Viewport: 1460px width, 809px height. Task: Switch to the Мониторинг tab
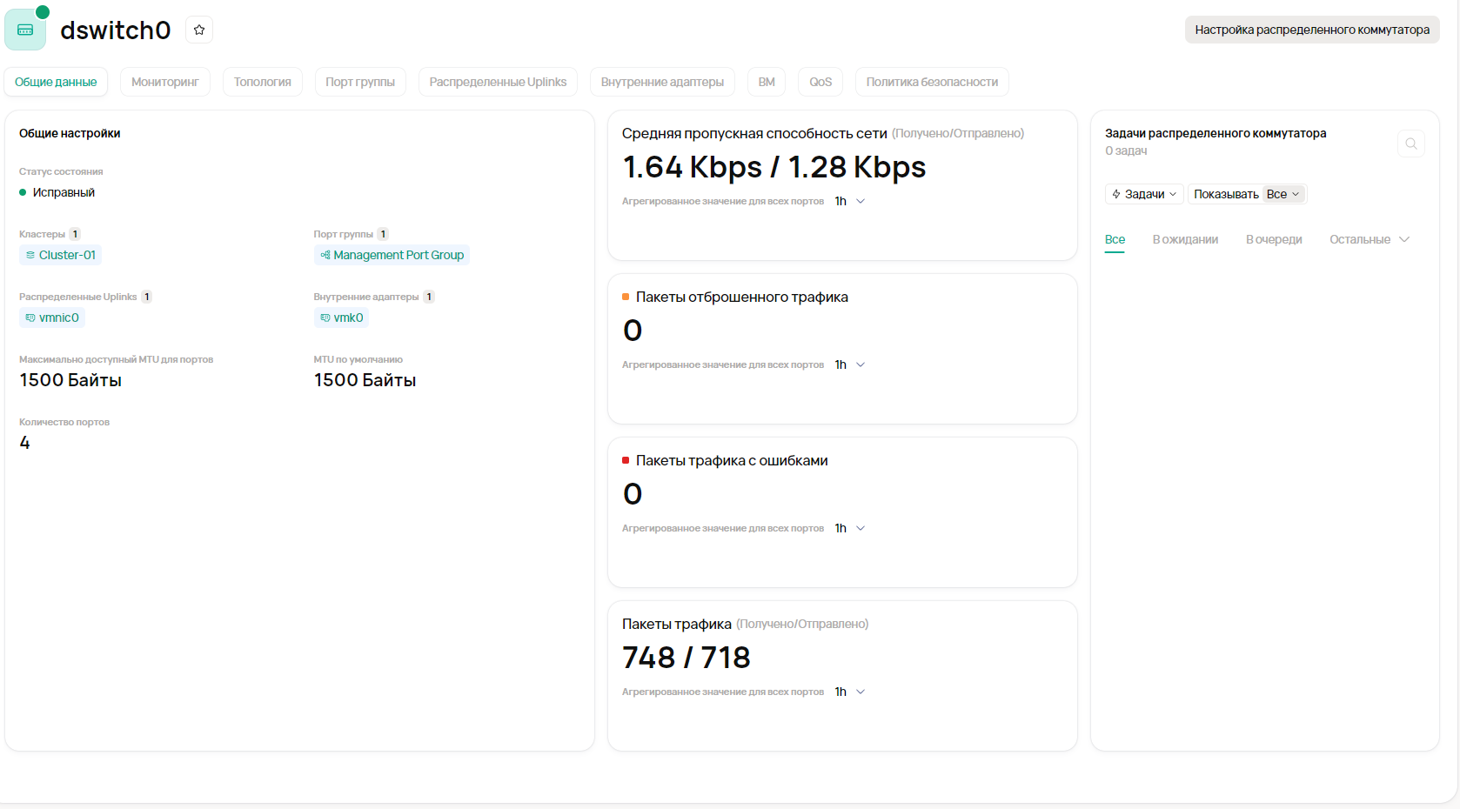(x=165, y=82)
